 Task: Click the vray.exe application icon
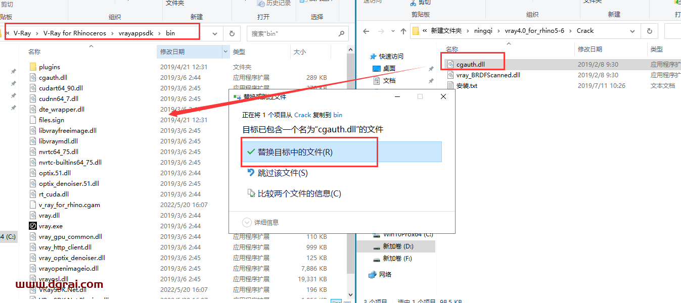coord(33,226)
